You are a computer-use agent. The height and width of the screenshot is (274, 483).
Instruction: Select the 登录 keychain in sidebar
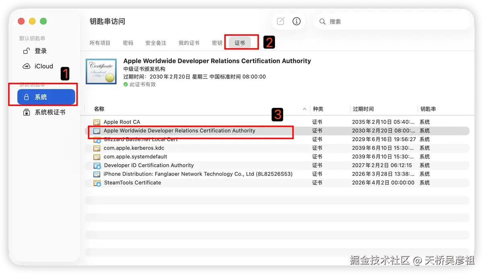click(46, 51)
